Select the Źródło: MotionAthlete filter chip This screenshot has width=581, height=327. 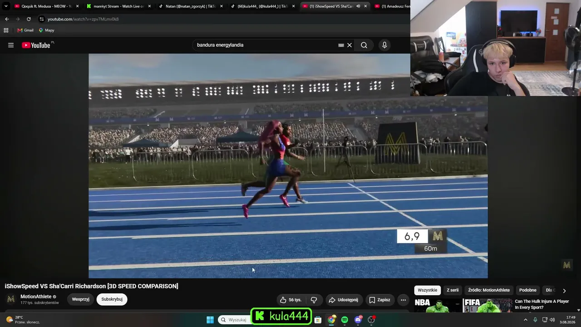point(489,290)
